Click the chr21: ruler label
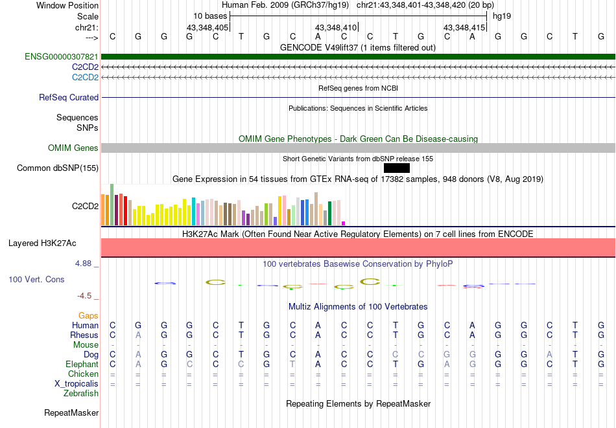The image size is (616, 428). click(86, 27)
